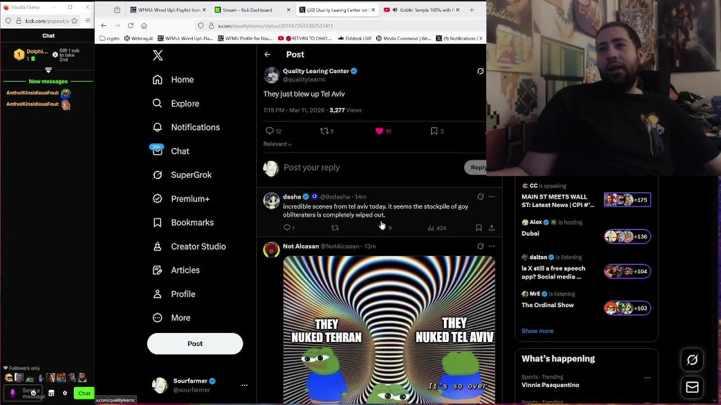
Task: Click the X logo in the sidebar
Action: pyautogui.click(x=158, y=55)
